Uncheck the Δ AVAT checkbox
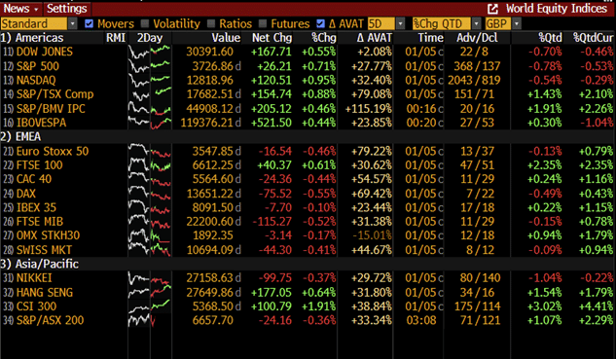Screen dimensions: 616x359 coord(320,23)
